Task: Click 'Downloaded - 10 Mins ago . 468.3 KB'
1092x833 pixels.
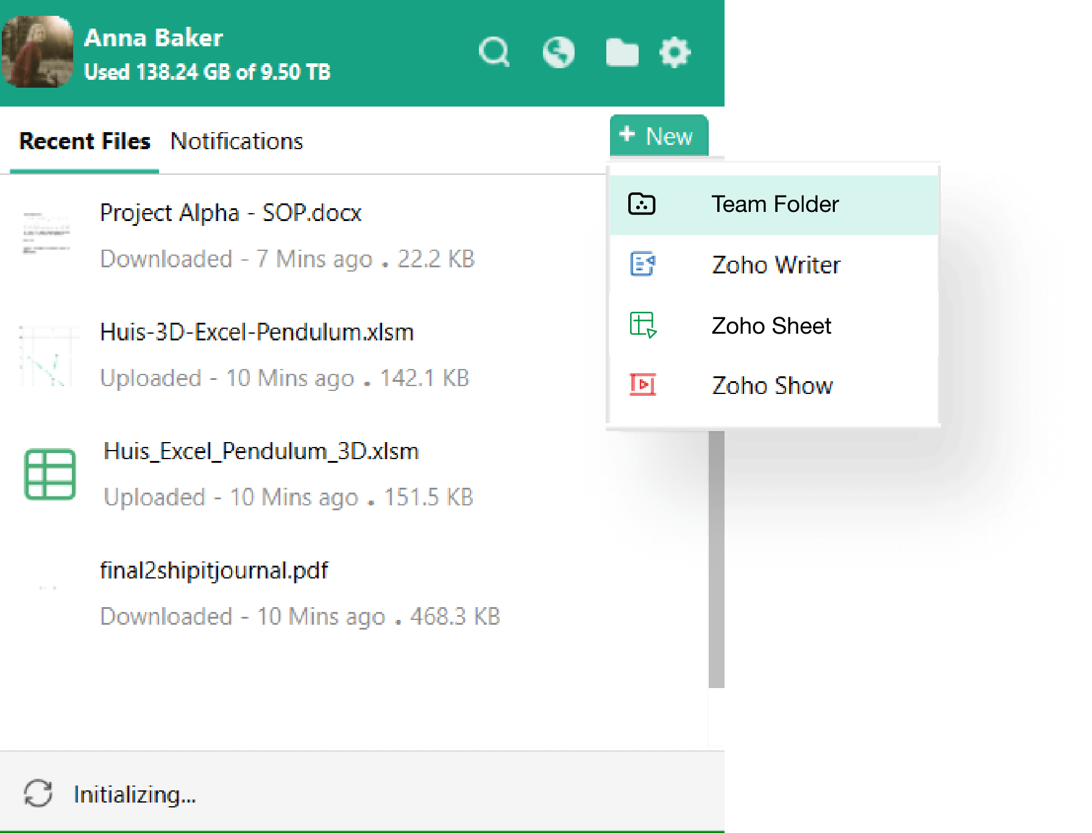Action: pos(300,617)
